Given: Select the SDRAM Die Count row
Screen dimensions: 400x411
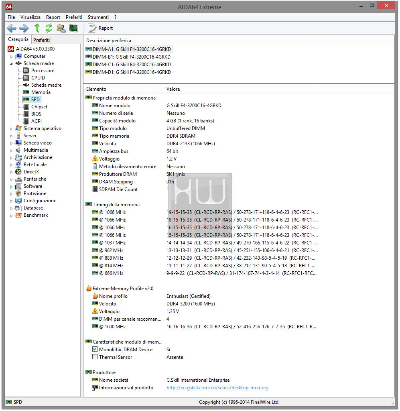Looking at the screenshot, I should tap(202, 189).
